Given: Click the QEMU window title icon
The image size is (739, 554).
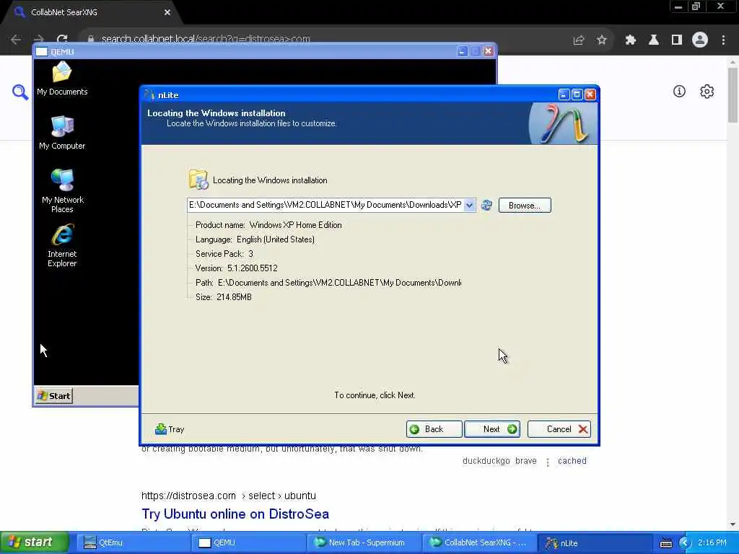Looking at the screenshot, I should click(41, 51).
